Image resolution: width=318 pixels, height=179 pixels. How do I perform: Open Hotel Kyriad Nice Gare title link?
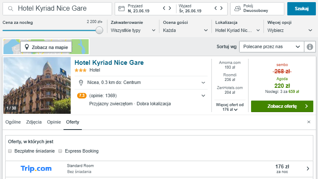[x=109, y=63]
